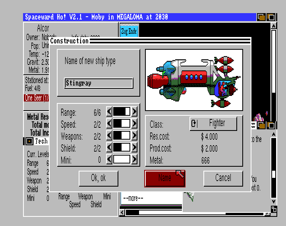Decrease Speed with its left arrow
The height and width of the screenshot is (226, 286).
tap(109, 124)
